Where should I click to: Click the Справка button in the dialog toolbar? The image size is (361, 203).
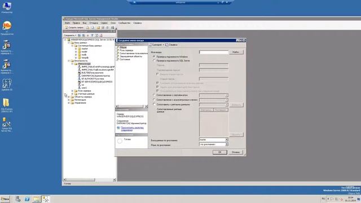tap(171, 45)
